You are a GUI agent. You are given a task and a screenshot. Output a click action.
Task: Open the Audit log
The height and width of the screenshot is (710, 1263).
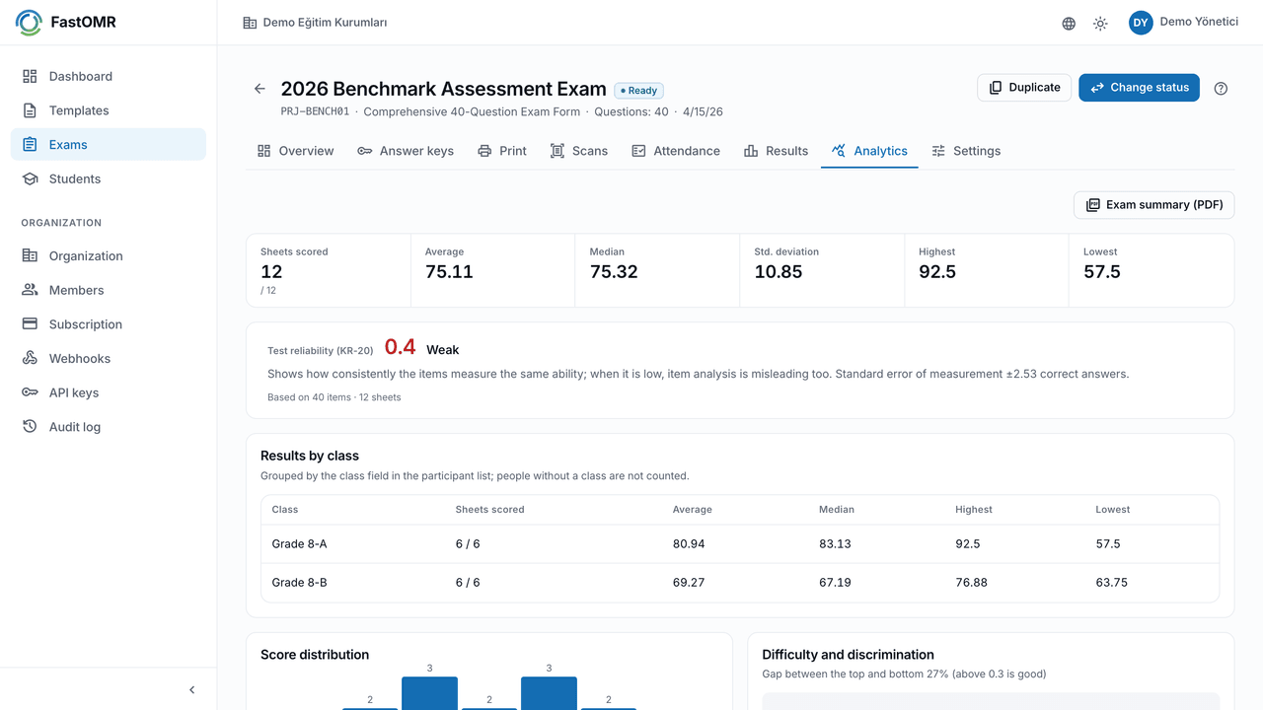(x=109, y=427)
